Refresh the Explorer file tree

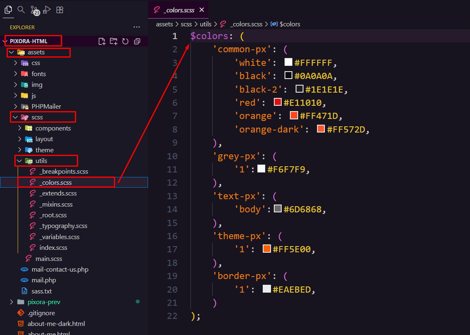coord(125,41)
